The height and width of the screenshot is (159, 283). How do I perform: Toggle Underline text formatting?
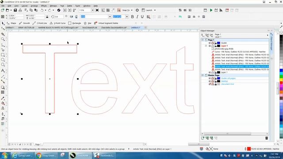[x=142, y=17]
